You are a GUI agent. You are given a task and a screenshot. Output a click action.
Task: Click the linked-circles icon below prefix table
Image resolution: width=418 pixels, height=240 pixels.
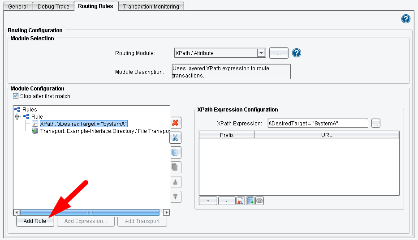[259, 201]
